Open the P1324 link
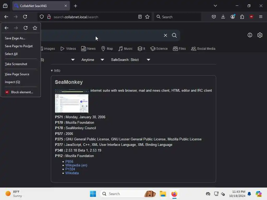Viewport: 267px width, 200px height. [x=70, y=169]
